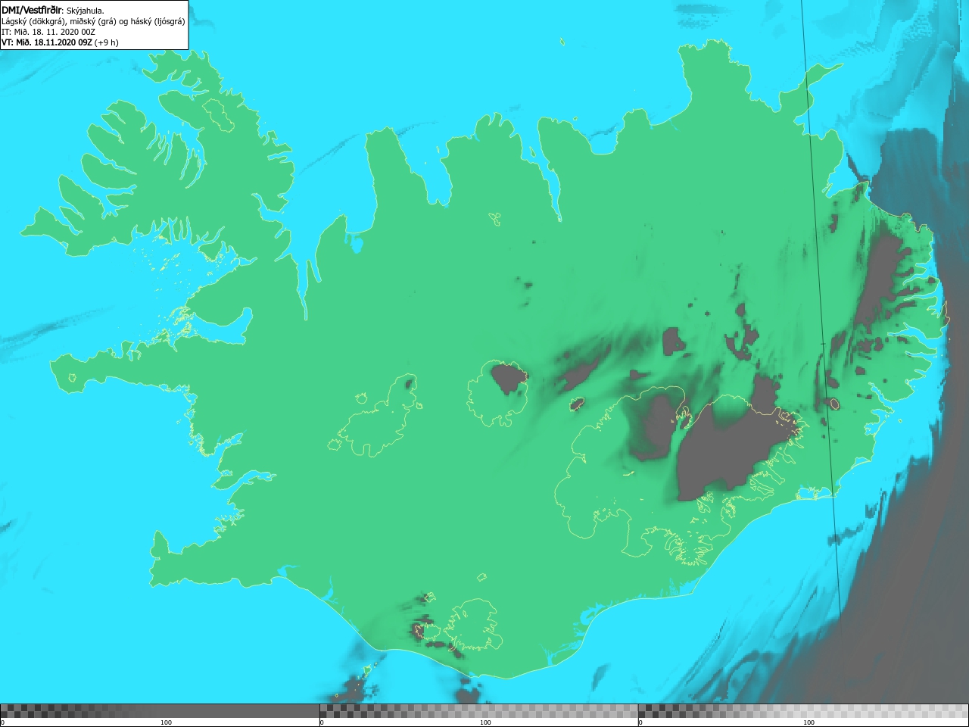Click the 100 label under the medium gray scale

pyautogui.click(x=485, y=722)
